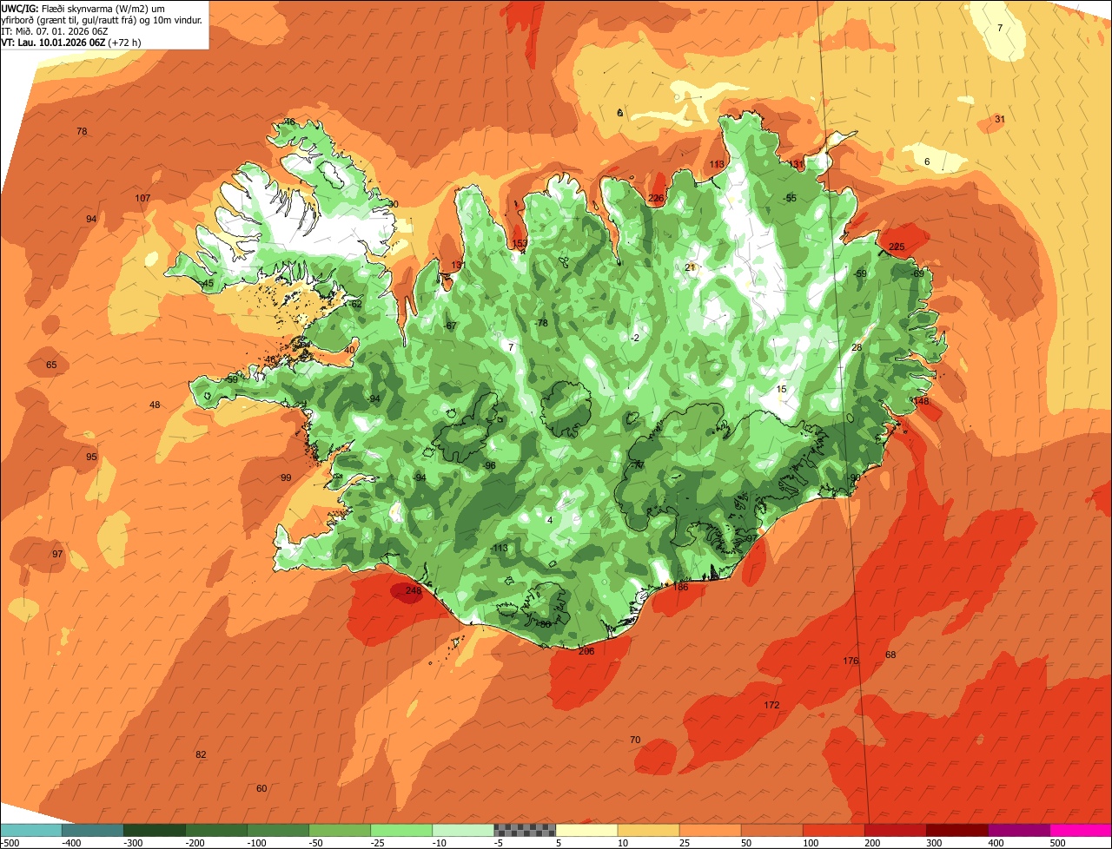Viewport: 1112px width, 849px height.
Task: Click the '176' value over the southeast sea
Action: click(851, 661)
